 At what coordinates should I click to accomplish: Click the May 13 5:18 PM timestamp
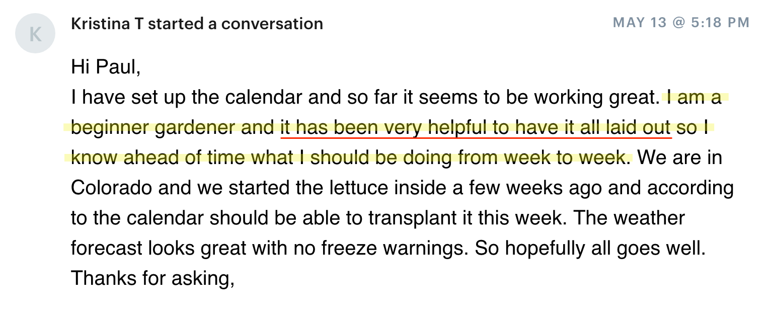point(681,23)
